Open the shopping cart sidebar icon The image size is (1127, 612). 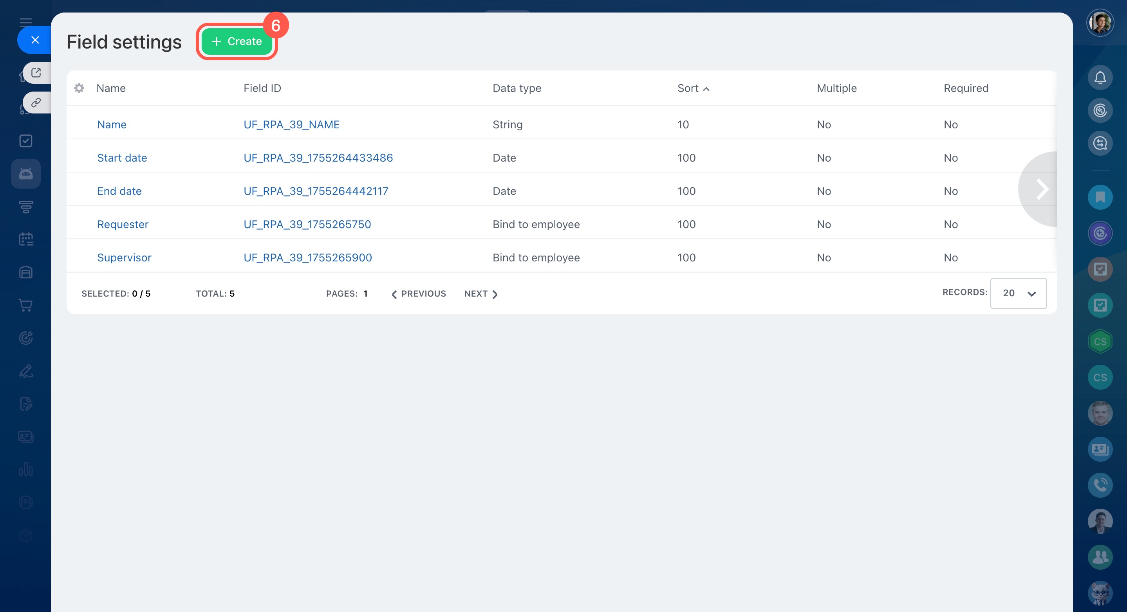[x=26, y=305]
